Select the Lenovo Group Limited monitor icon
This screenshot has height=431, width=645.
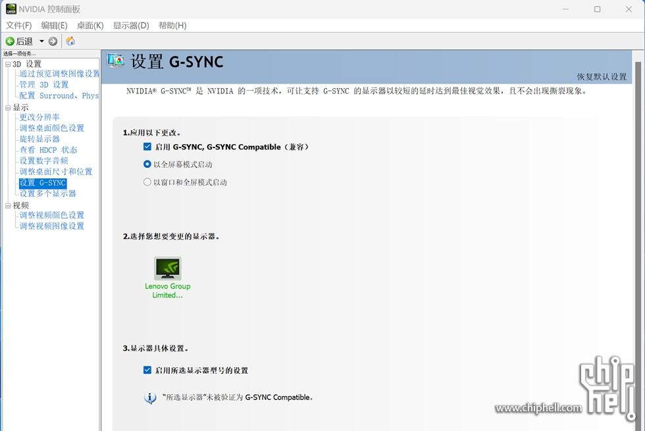click(x=167, y=268)
